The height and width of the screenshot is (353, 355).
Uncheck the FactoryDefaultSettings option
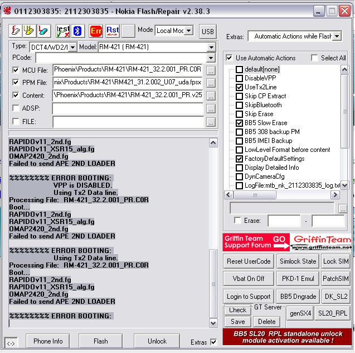(239, 159)
